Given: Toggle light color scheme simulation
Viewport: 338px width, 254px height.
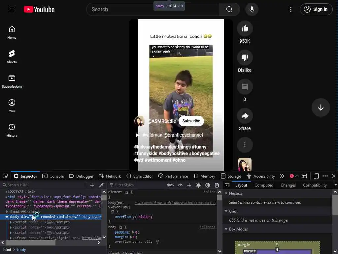Looking at the screenshot, I should pos(198,185).
